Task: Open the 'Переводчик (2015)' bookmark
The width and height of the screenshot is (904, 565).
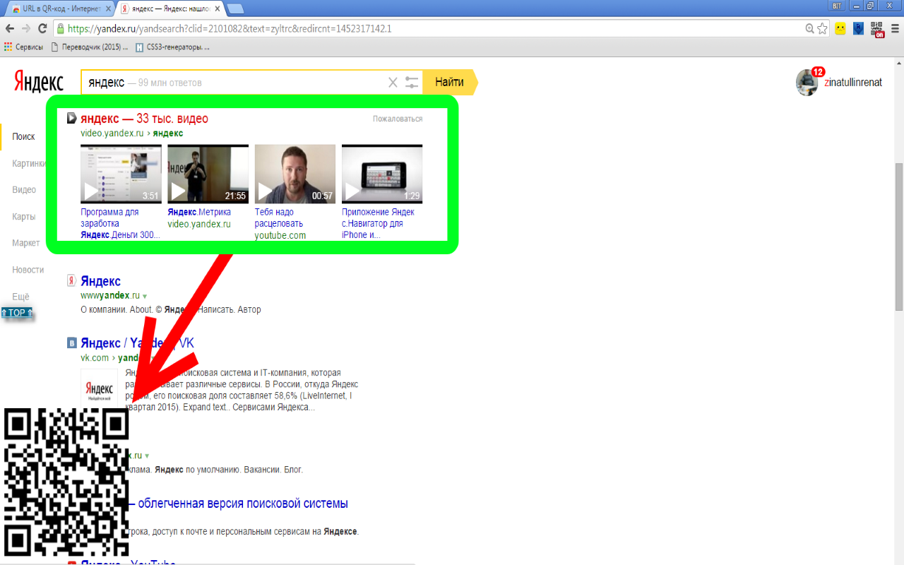Action: pyautogui.click(x=89, y=47)
